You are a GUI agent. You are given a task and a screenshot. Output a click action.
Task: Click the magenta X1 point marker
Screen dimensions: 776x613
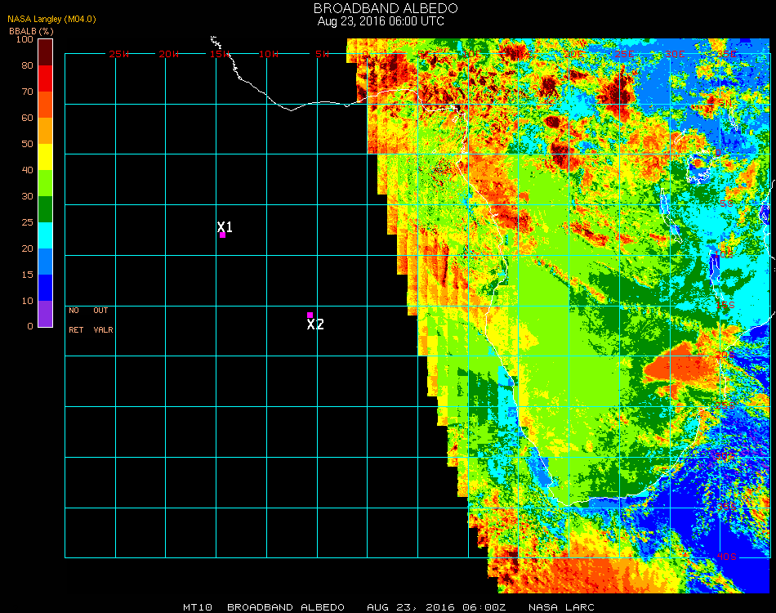coord(222,235)
